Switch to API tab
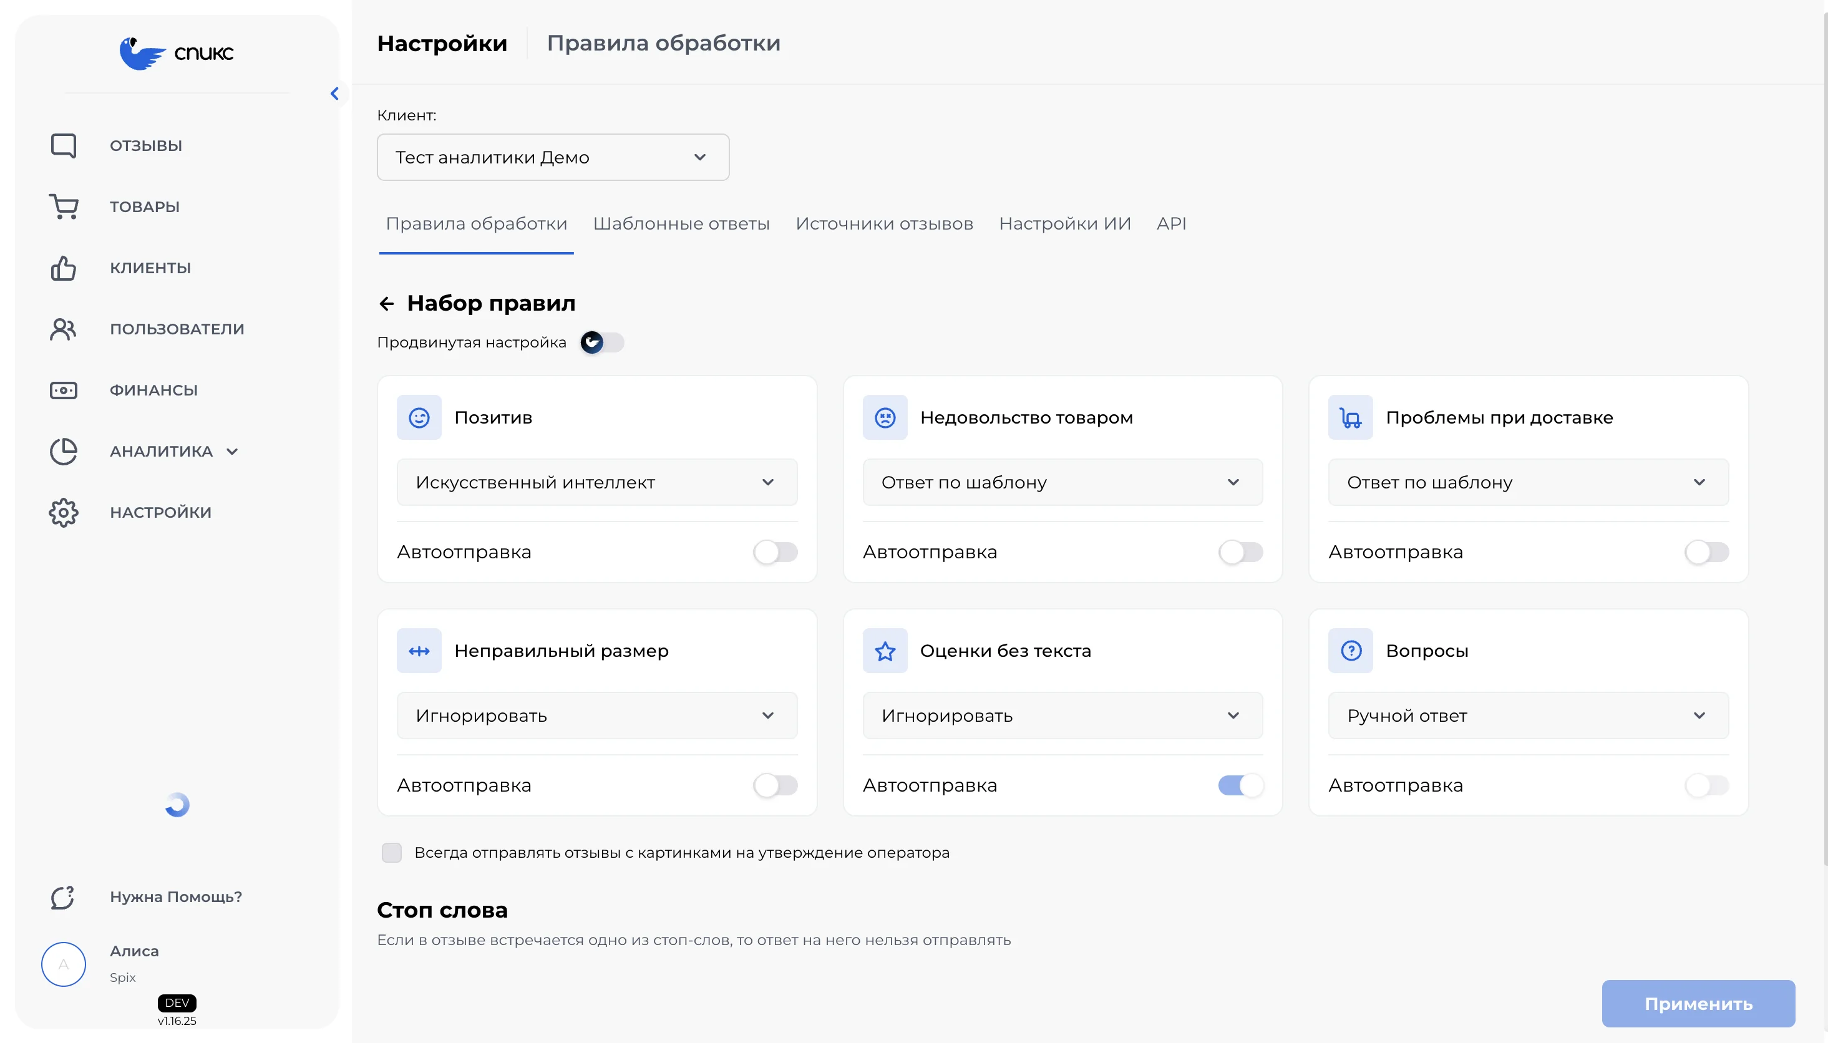Viewport: 1828px width, 1043px height. [1171, 223]
